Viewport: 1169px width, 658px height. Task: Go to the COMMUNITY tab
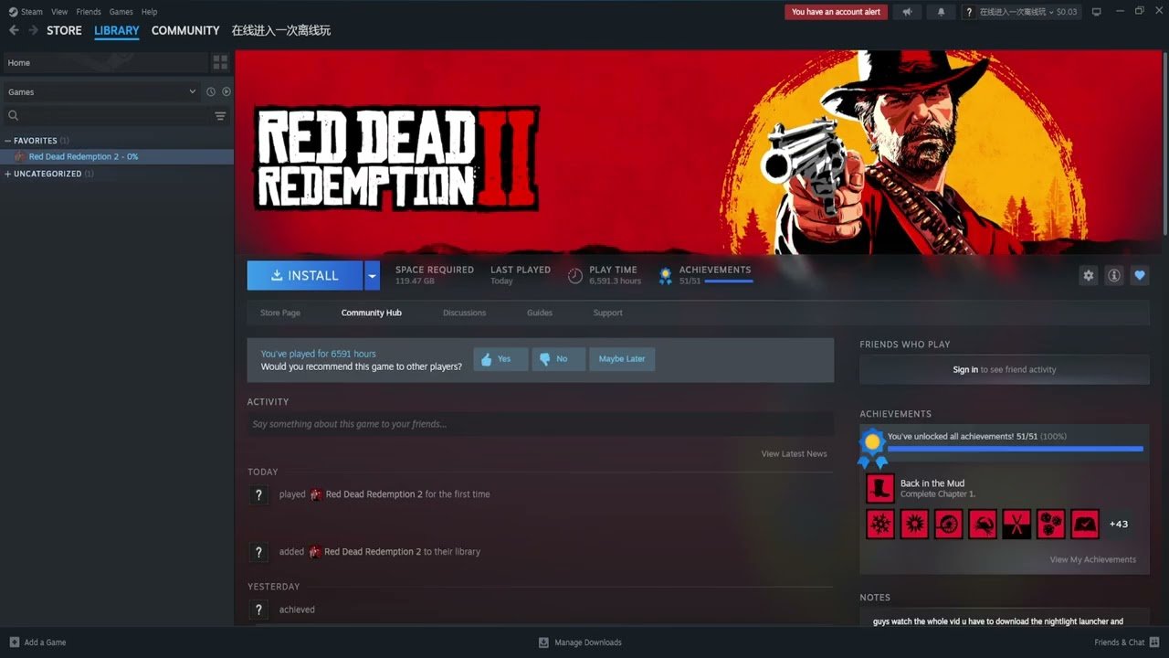tap(185, 30)
